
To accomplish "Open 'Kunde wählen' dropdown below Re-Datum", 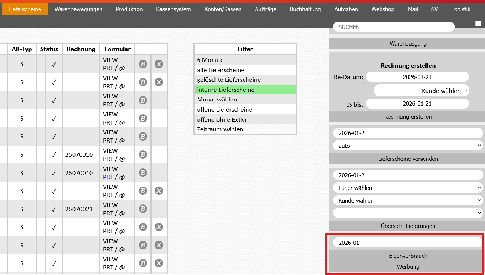I will coord(421,91).
